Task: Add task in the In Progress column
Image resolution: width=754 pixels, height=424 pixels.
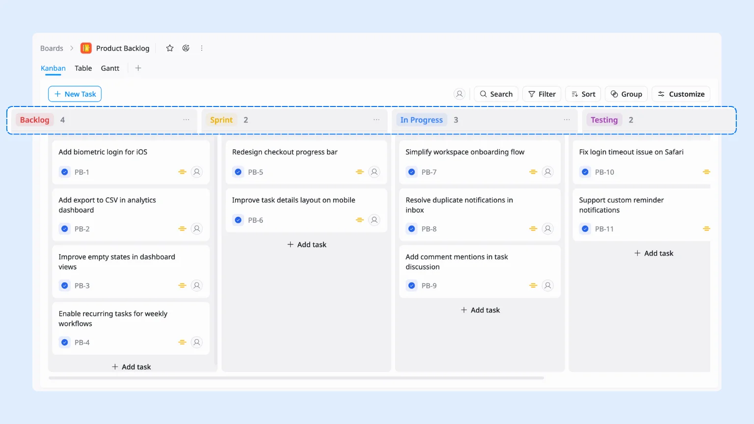Action: tap(481, 310)
